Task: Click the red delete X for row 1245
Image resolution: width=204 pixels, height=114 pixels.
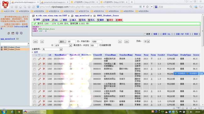Action: (x=44, y=79)
